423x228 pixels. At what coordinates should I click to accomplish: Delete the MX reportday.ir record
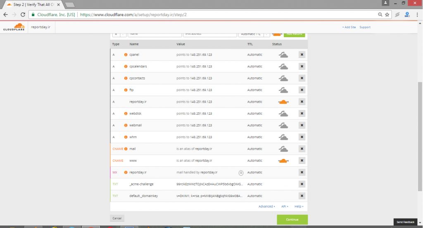pyautogui.click(x=302, y=173)
